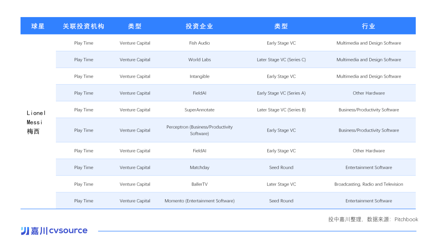The image size is (442, 248).
Task: Click the 投资企业 column header
Action: coord(200,26)
